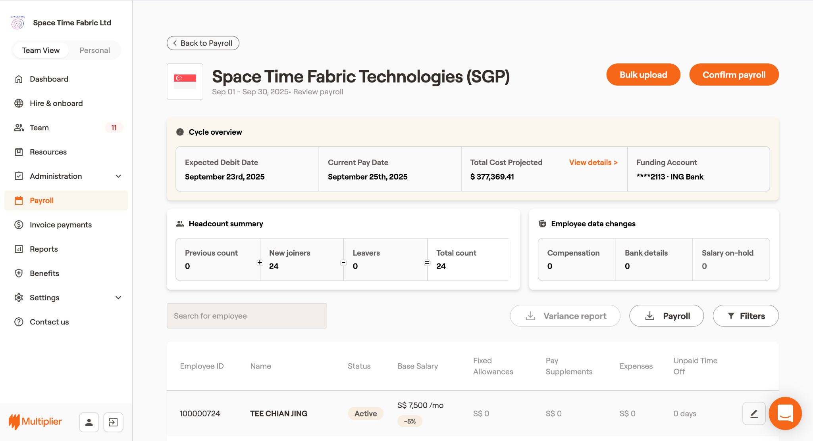Click the pencil edit icon for TEE CHIAN JING
This screenshot has height=441, width=813.
pos(753,414)
